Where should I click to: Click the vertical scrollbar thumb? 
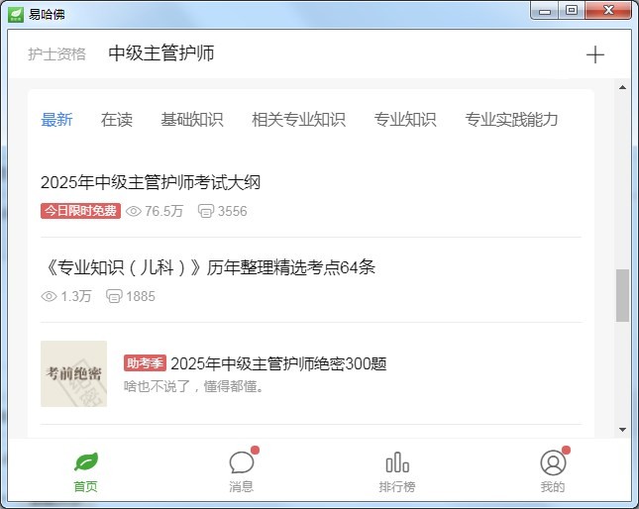click(622, 295)
